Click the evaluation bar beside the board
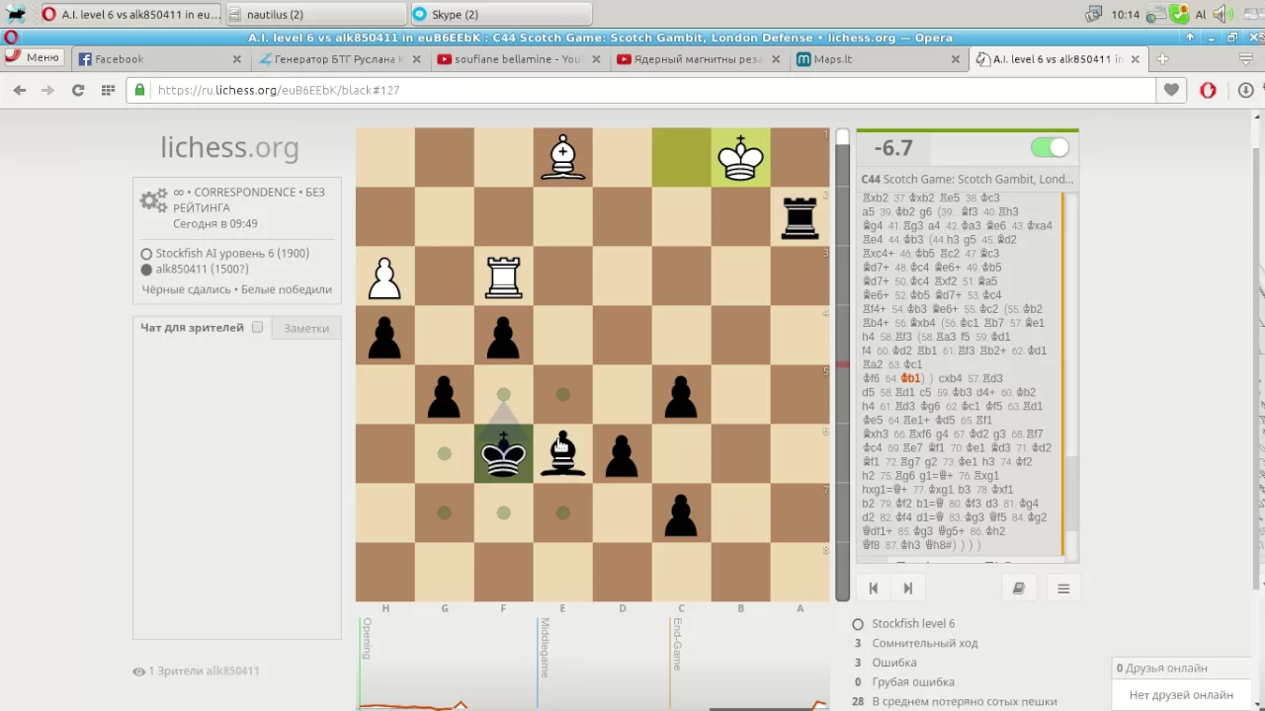The width and height of the screenshot is (1265, 711). click(843, 364)
